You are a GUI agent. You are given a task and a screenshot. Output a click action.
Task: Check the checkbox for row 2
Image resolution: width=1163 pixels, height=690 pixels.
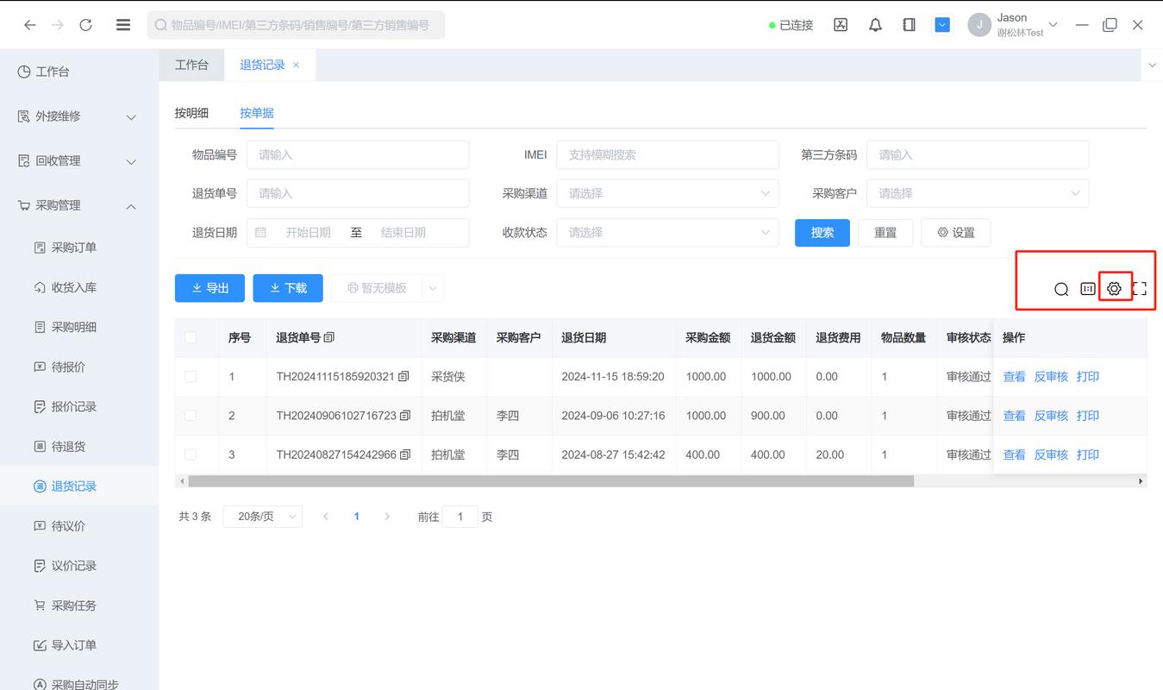(x=191, y=416)
